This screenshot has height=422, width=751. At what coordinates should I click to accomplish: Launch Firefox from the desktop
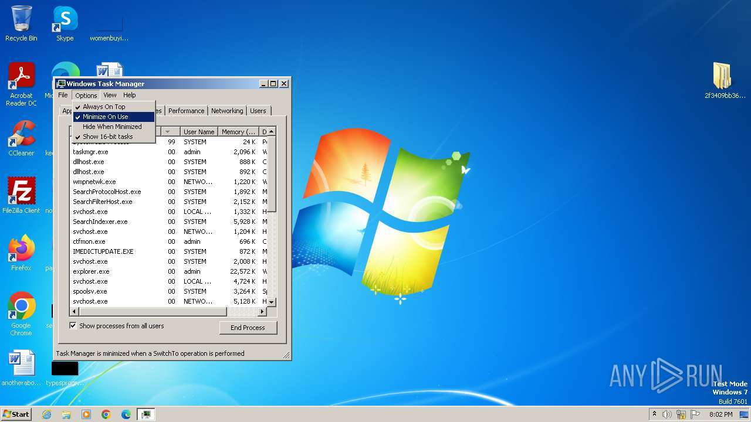click(x=21, y=253)
